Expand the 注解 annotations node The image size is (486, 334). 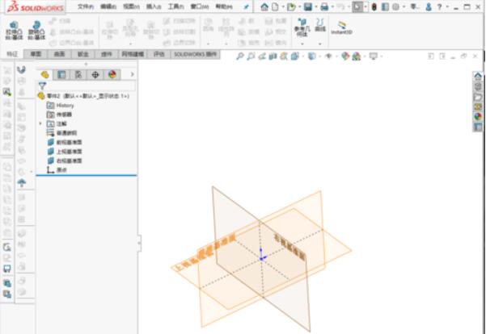(x=40, y=123)
